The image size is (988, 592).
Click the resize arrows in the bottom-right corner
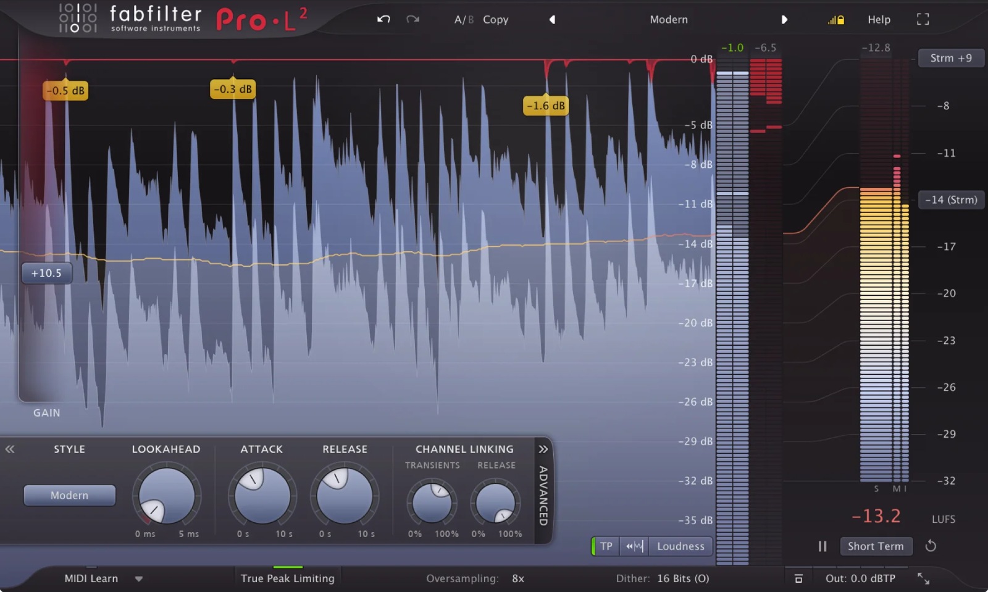924,578
